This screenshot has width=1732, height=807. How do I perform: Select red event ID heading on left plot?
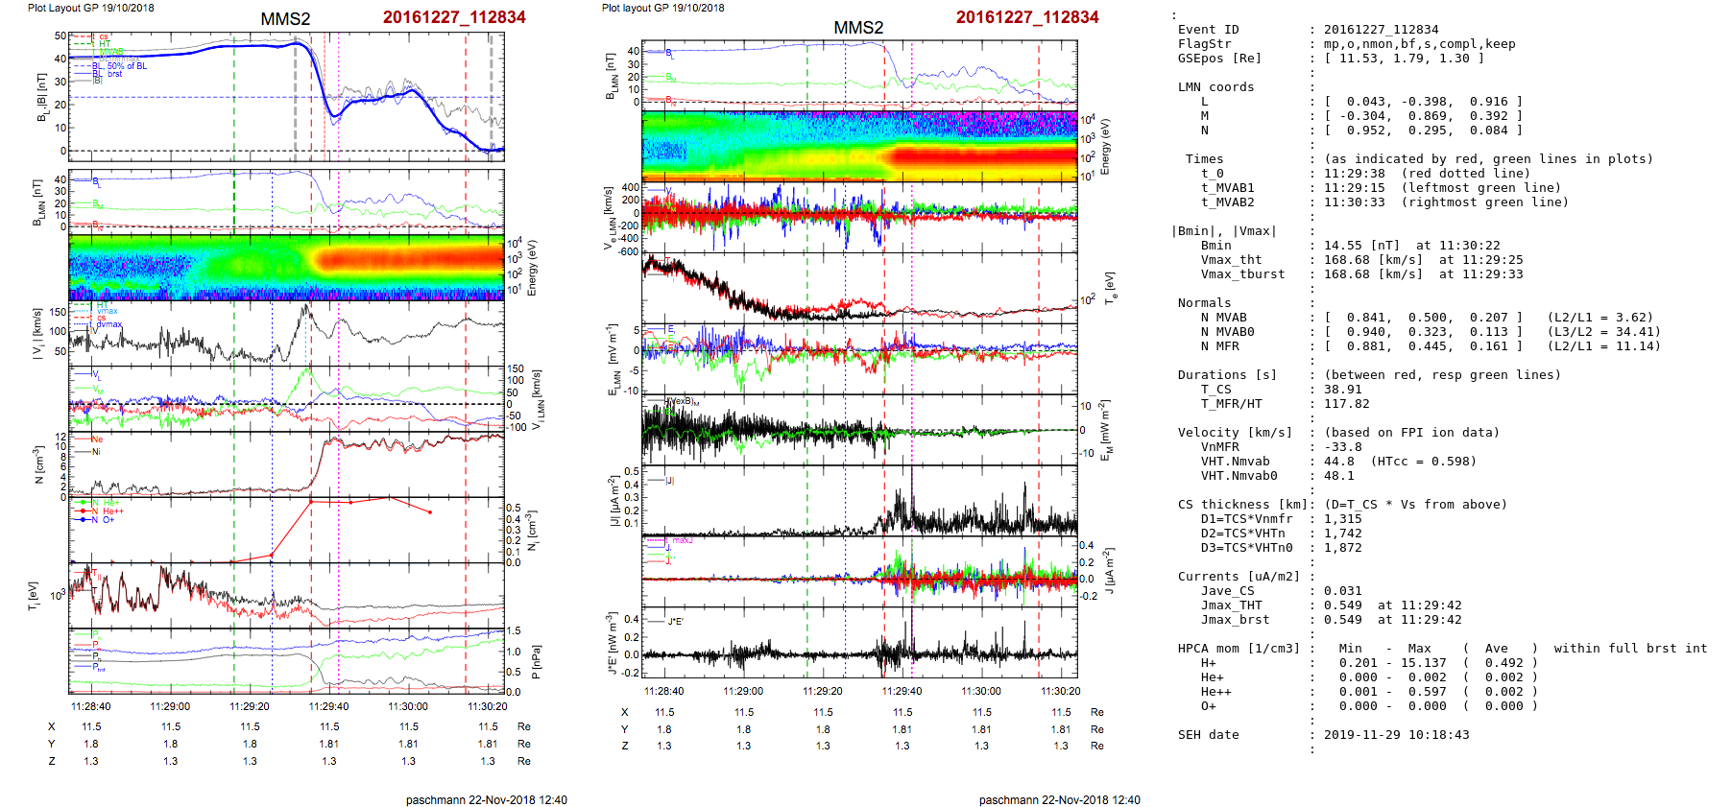pyautogui.click(x=454, y=17)
